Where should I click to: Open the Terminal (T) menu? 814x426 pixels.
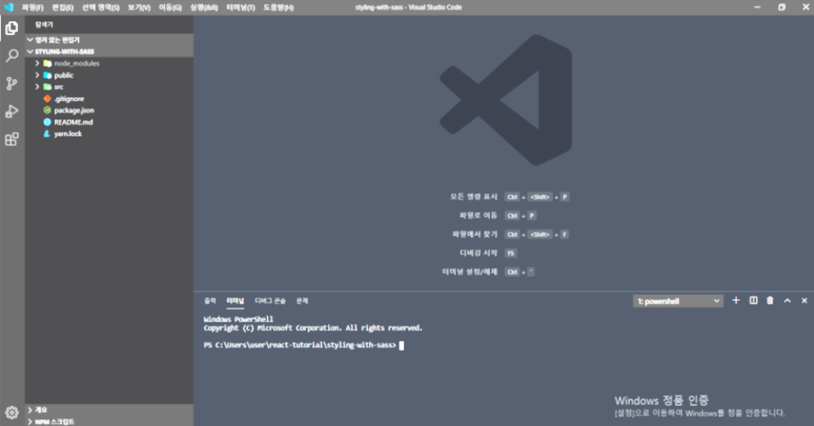pos(241,7)
